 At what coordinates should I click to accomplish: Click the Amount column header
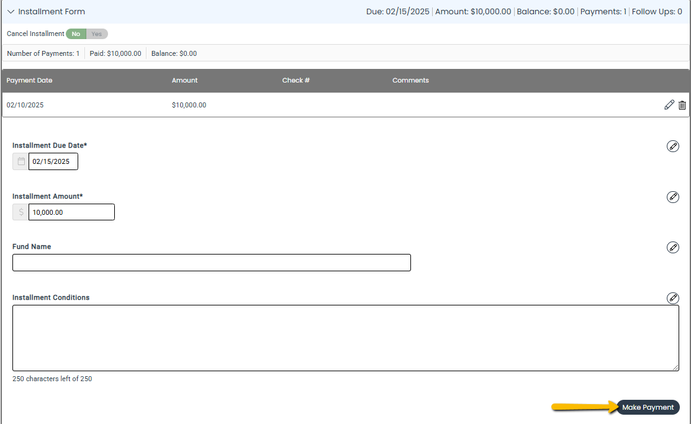184,80
